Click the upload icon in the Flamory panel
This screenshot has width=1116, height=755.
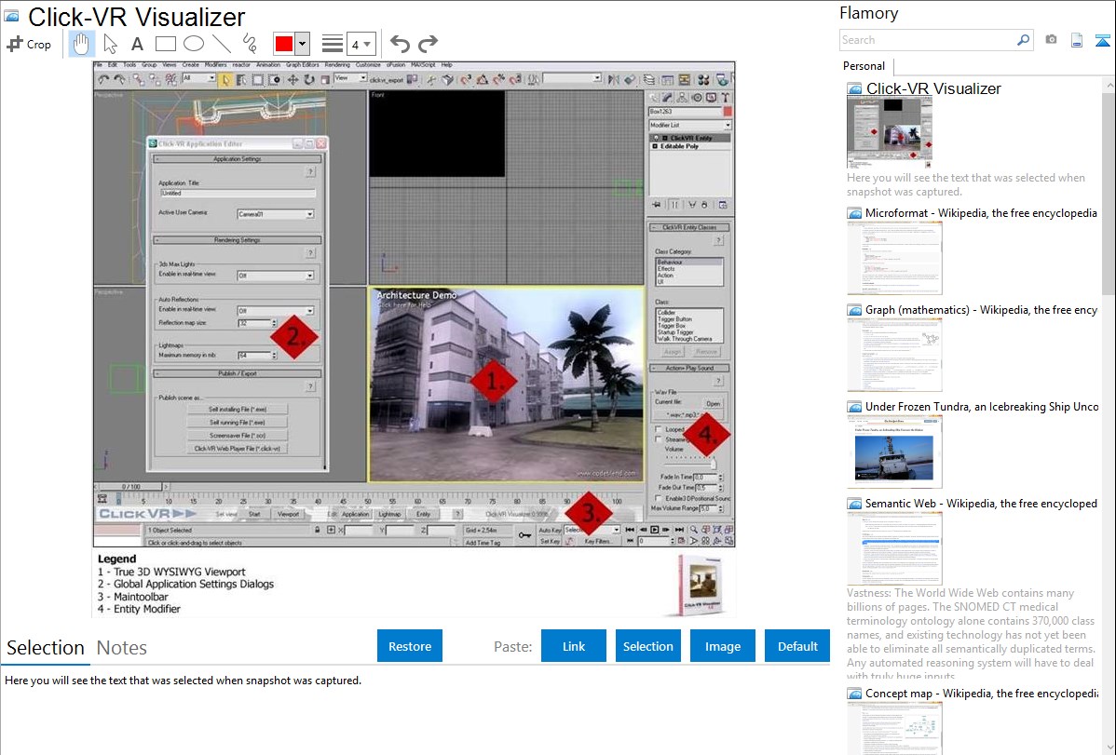coord(1102,40)
